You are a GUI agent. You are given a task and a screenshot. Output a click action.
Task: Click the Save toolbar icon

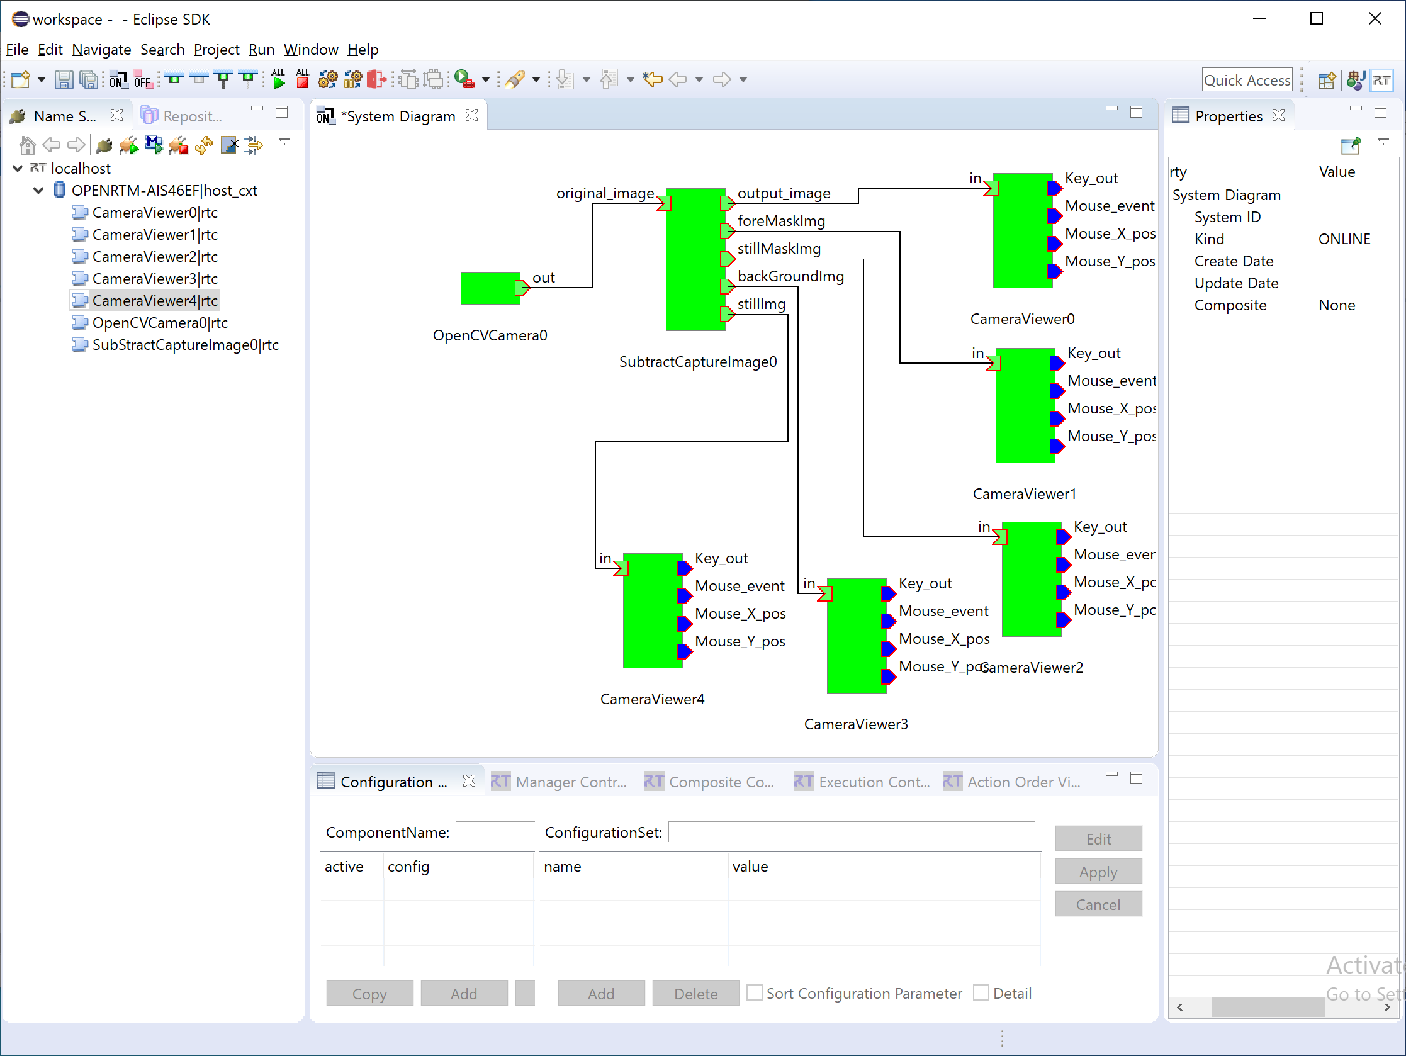tap(64, 79)
